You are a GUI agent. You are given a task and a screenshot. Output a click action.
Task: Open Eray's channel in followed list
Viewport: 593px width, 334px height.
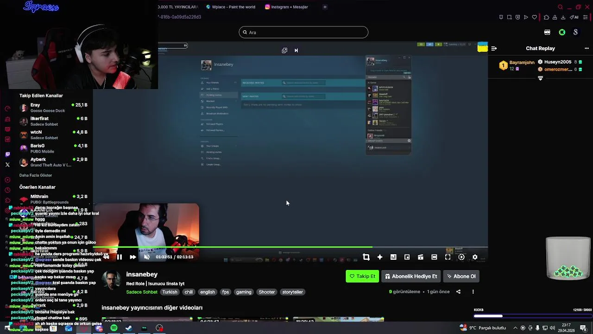[x=53, y=108]
